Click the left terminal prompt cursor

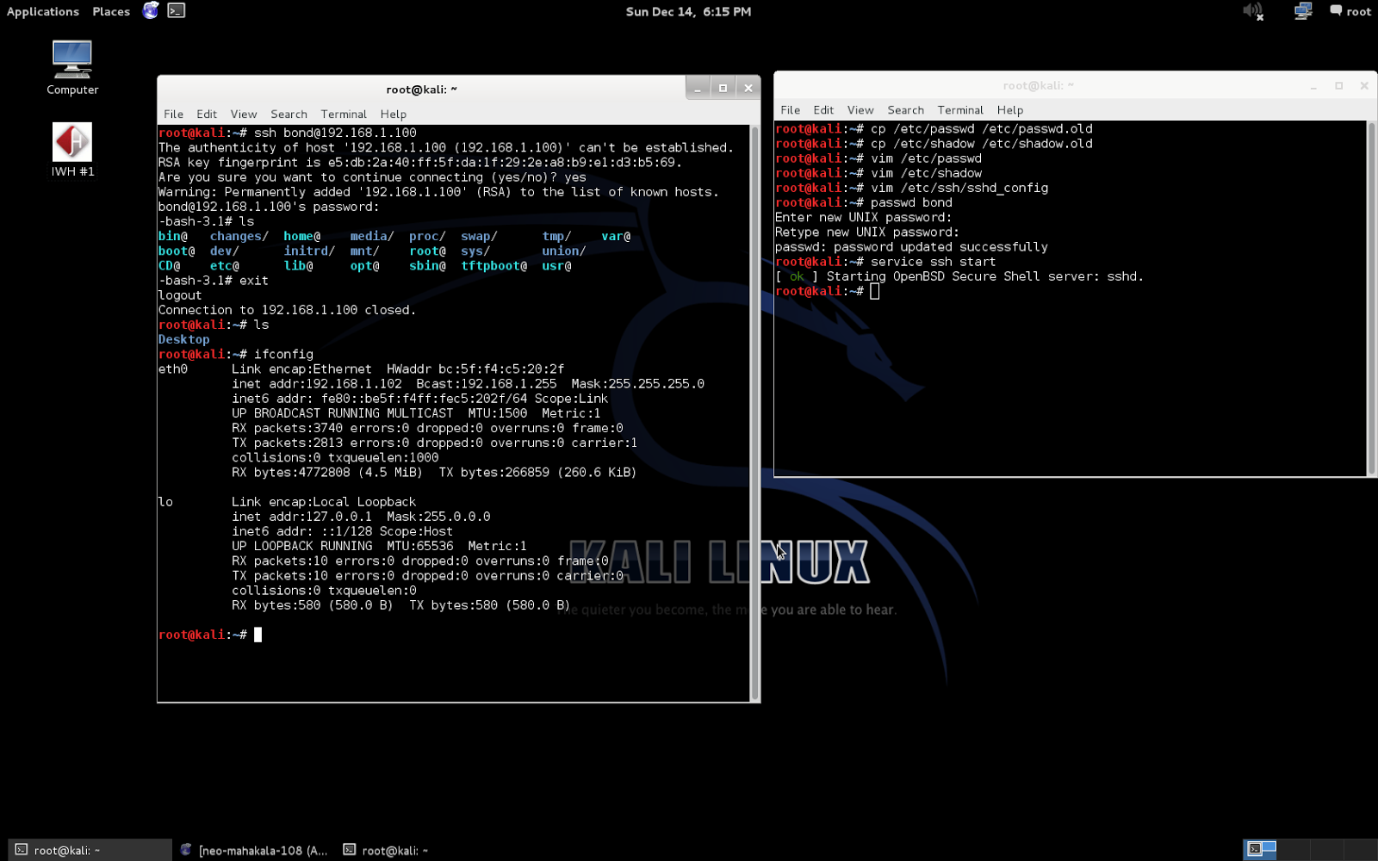point(258,635)
